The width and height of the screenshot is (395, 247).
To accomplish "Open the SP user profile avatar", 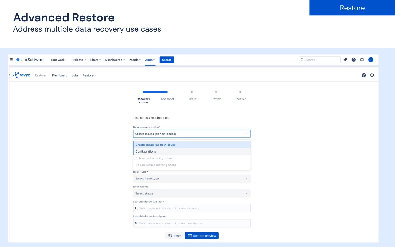I will [x=371, y=60].
